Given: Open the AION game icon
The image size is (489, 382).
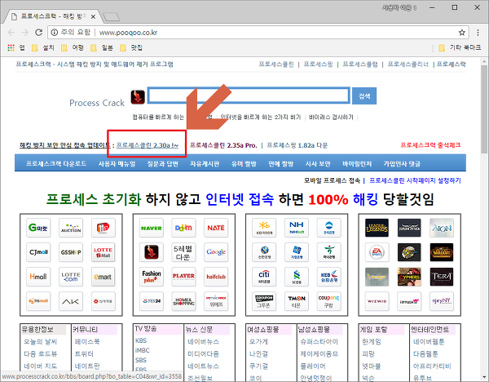Looking at the screenshot, I should pyautogui.click(x=442, y=228).
